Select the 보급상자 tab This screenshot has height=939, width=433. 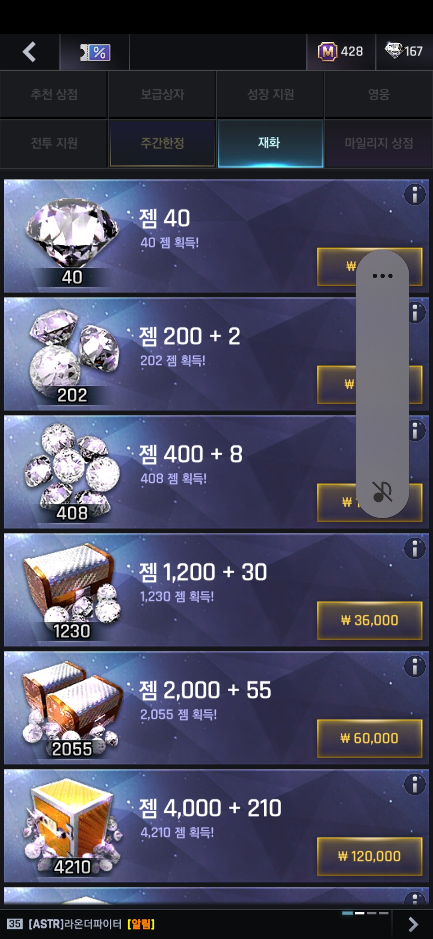coord(162,94)
